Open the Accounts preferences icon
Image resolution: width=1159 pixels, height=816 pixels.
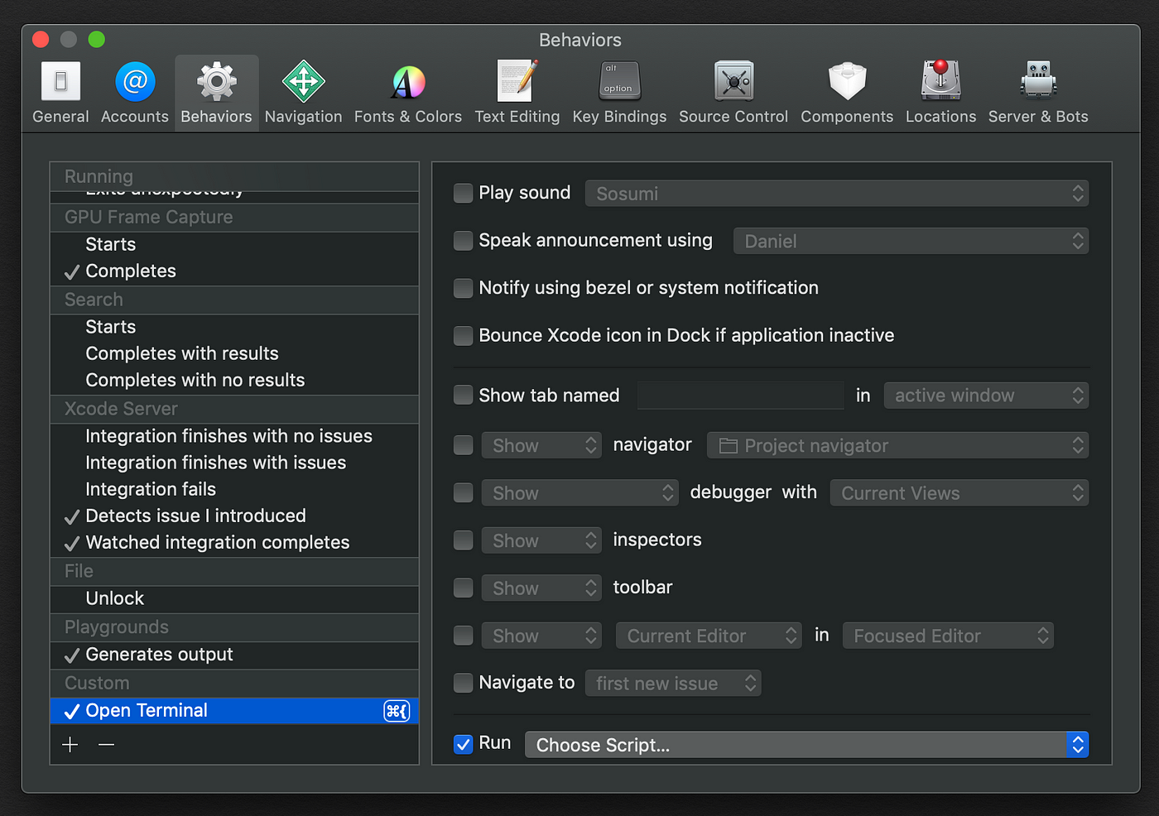click(135, 81)
